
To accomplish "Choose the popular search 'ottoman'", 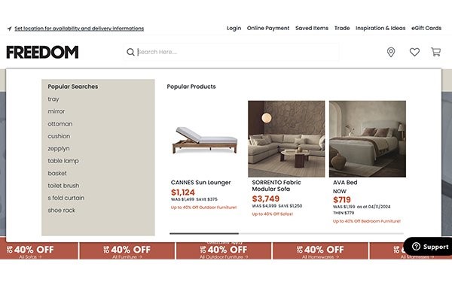I will pos(60,124).
